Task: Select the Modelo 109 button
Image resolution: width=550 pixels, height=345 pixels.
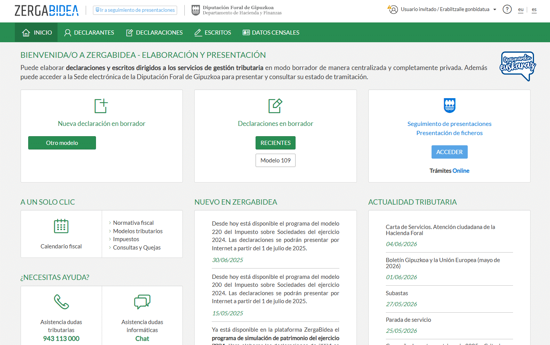Action: [275, 160]
